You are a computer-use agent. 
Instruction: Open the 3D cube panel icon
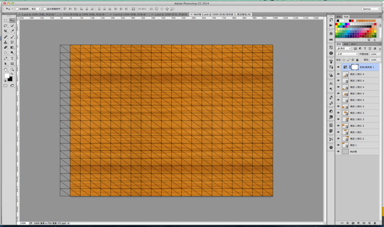pos(331,148)
